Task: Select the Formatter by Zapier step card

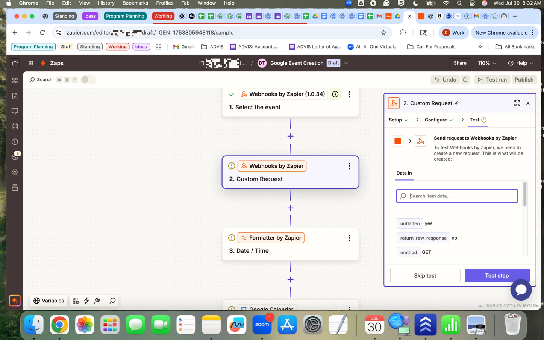Action: click(290, 244)
